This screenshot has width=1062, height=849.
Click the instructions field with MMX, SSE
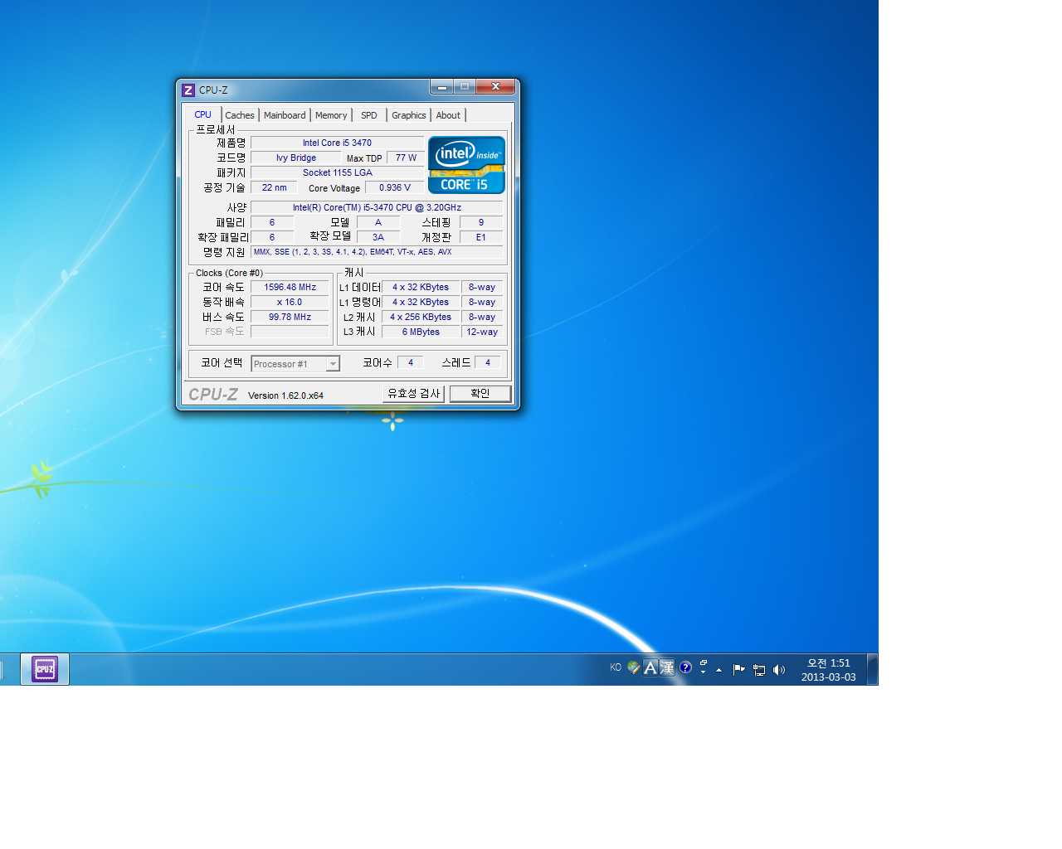[377, 252]
